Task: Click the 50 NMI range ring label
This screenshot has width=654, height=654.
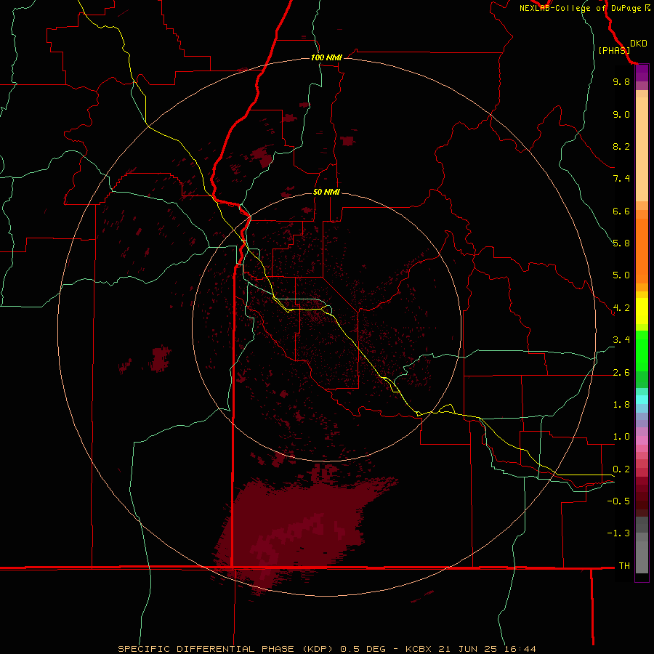Action: 326,192
